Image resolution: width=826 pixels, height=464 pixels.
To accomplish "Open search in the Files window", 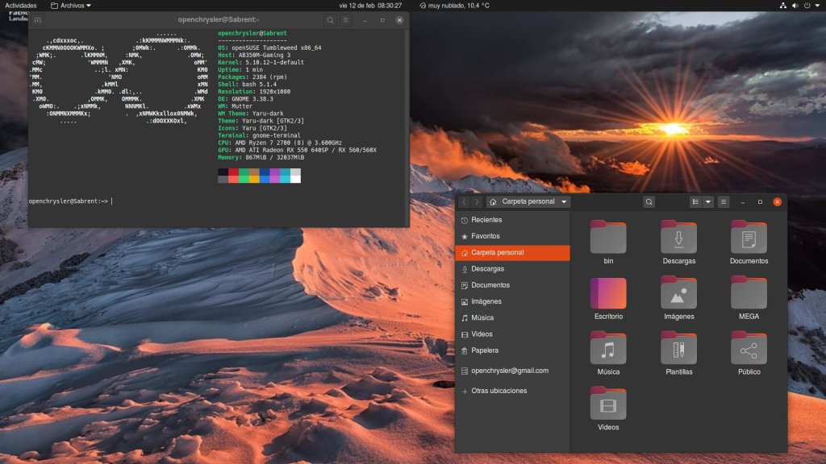I will tap(649, 202).
